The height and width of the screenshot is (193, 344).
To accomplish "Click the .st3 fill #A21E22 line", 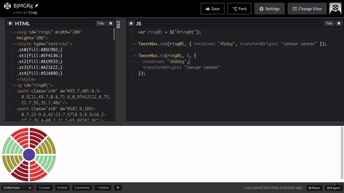I will (x=40, y=67).
